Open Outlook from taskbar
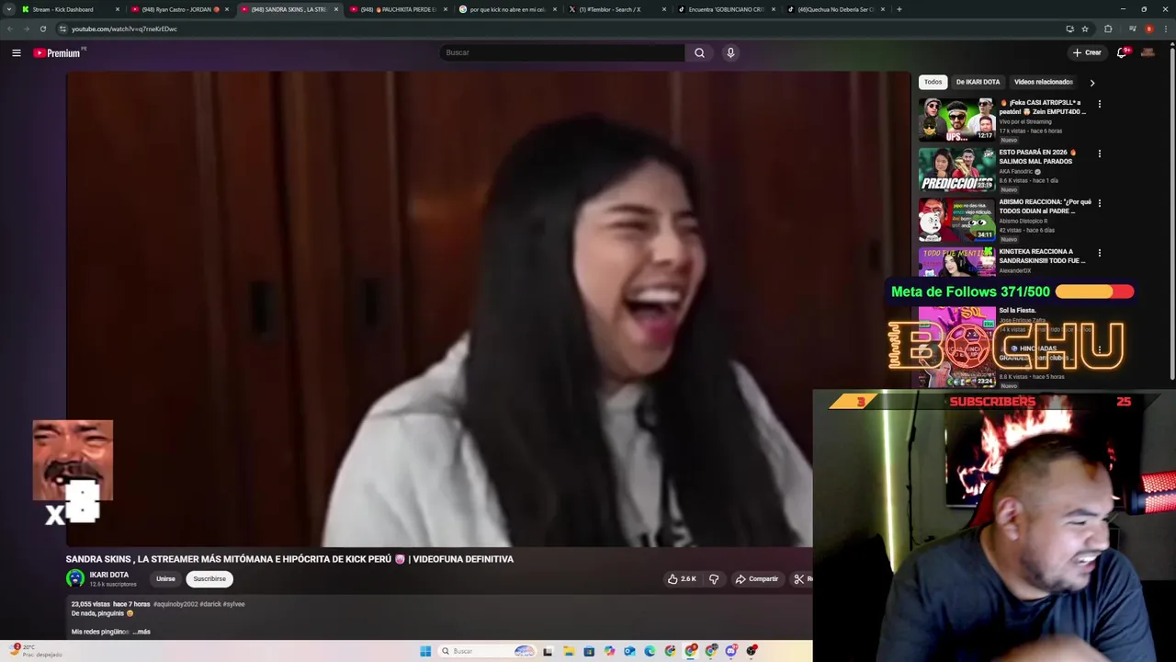The width and height of the screenshot is (1176, 662). pyautogui.click(x=629, y=651)
